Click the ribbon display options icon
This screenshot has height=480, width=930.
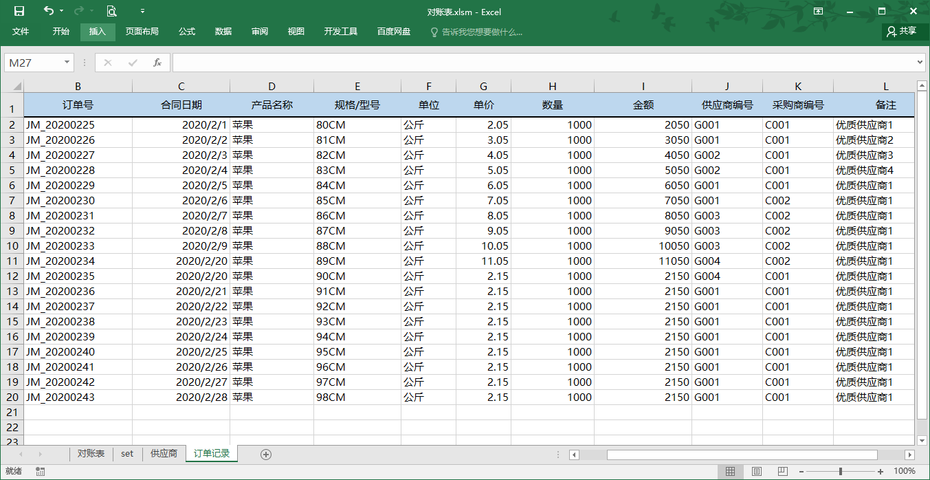817,12
